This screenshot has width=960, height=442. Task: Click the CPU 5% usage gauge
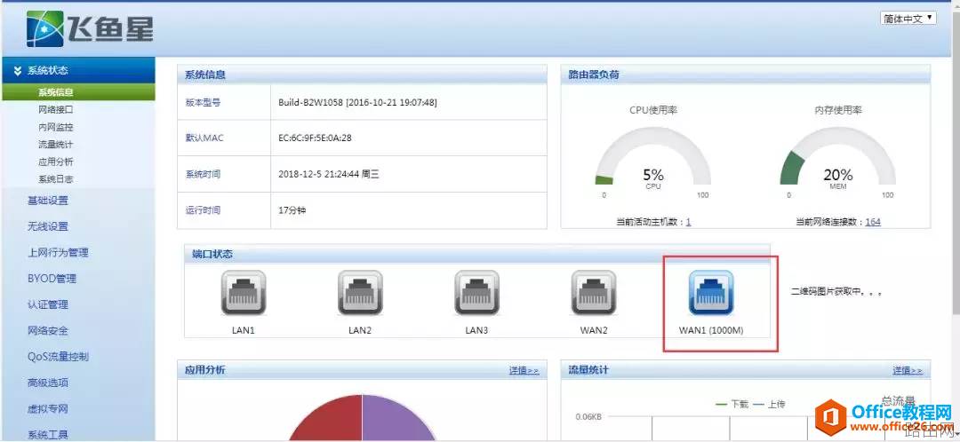[x=653, y=157]
